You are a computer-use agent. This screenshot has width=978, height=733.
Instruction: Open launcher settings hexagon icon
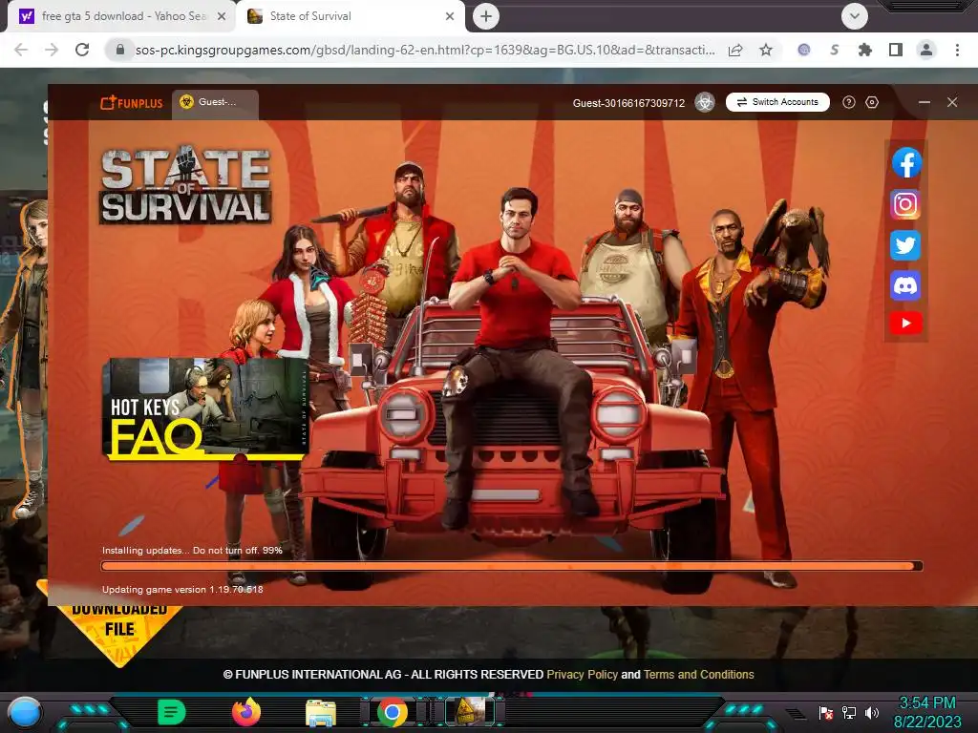(x=872, y=102)
